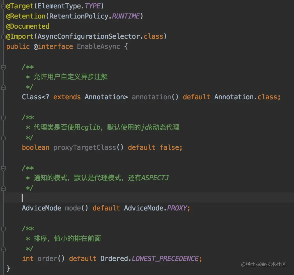Click fold end marker of 允许用户自定义异步注解 comment
Screen dimensions: 294x275
(x=3, y=88)
